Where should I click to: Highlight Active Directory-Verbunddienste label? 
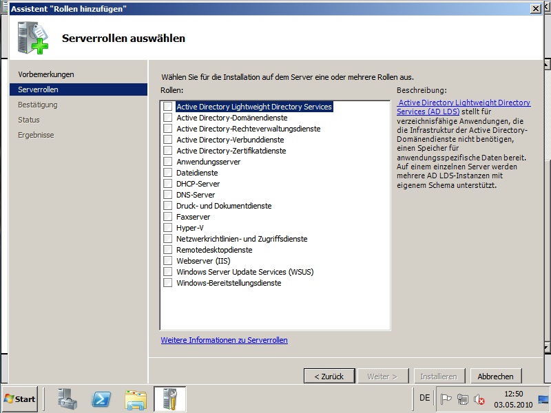coord(230,140)
